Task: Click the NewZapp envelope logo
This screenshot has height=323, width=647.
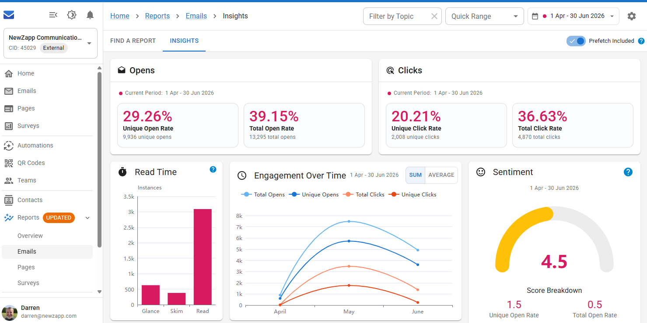Action: [9, 15]
